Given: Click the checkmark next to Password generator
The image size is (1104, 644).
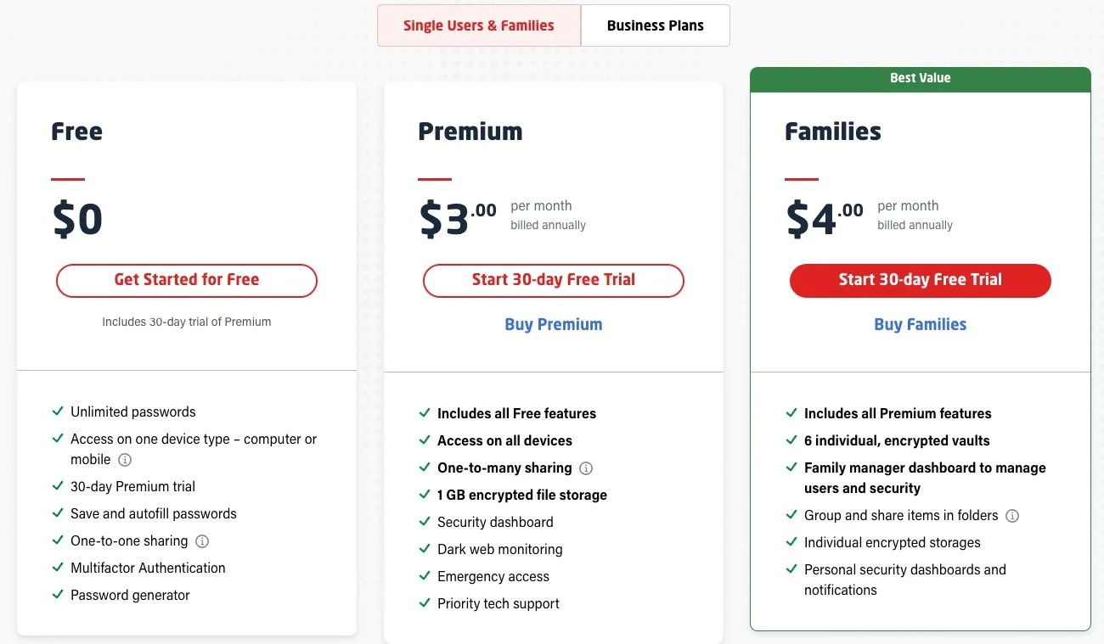Looking at the screenshot, I should (x=58, y=595).
